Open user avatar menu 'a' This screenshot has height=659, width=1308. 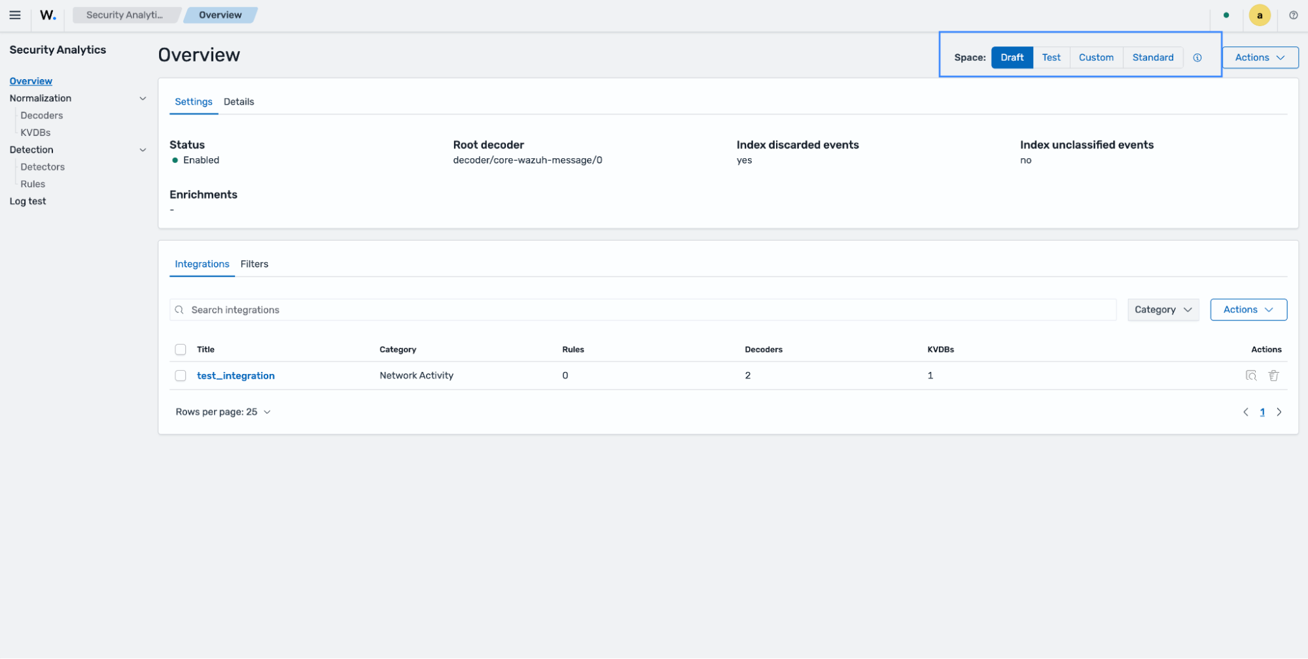[1259, 15]
